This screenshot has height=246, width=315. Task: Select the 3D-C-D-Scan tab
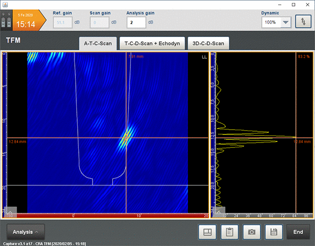[x=208, y=43]
